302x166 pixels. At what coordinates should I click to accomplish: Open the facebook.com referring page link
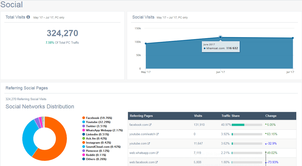[138, 125]
